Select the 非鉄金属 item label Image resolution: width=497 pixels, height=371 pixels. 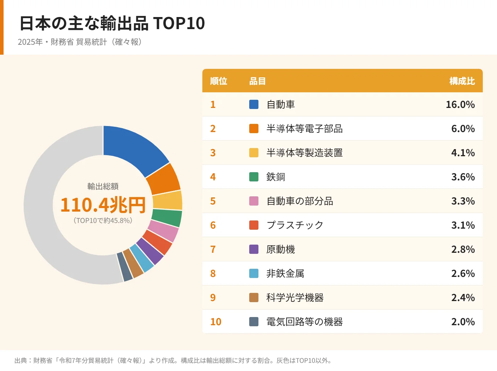pos(285,273)
